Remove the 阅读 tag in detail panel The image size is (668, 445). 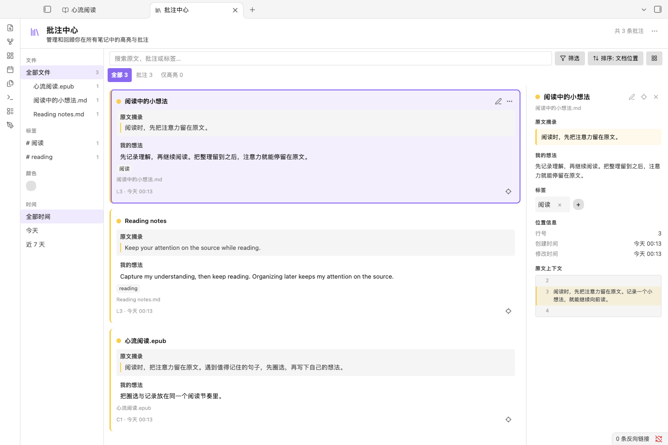tap(560, 205)
